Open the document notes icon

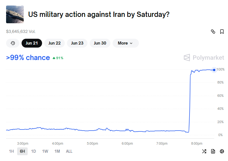pos(213,151)
